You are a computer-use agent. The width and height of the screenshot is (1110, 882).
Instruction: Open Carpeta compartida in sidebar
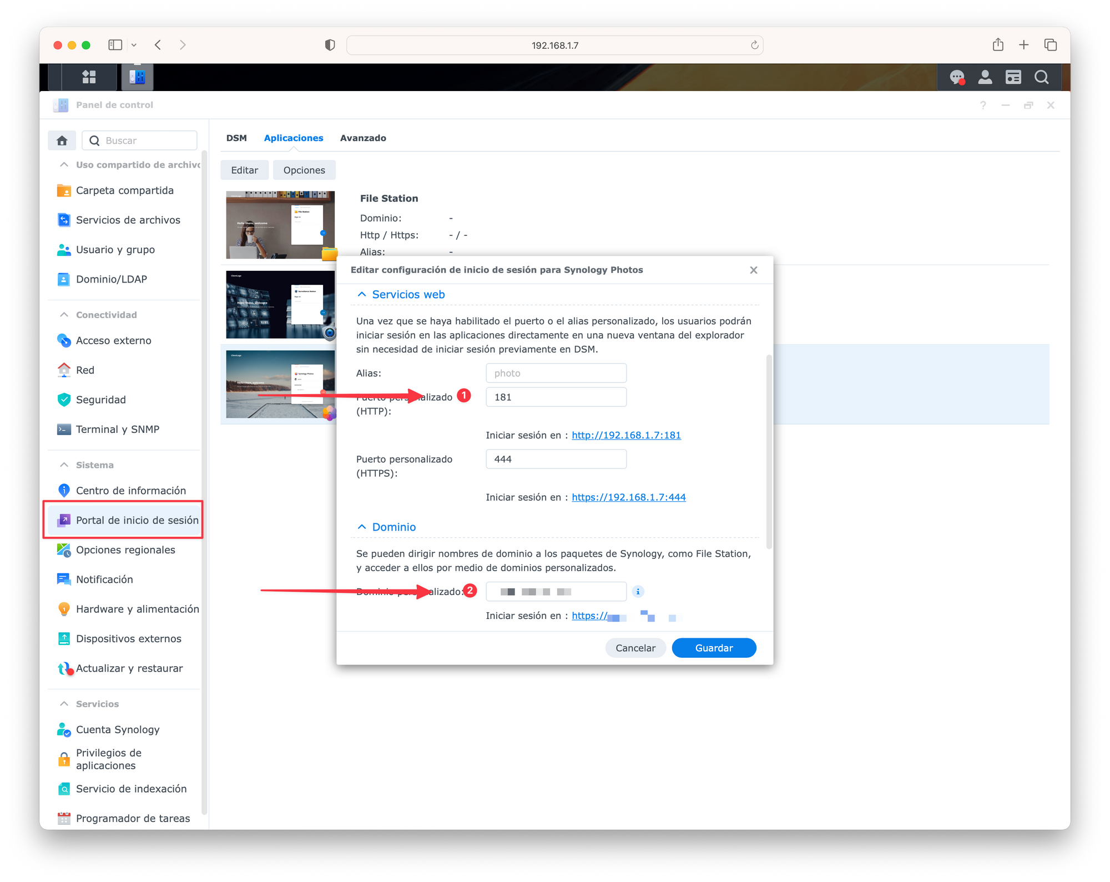[124, 190]
